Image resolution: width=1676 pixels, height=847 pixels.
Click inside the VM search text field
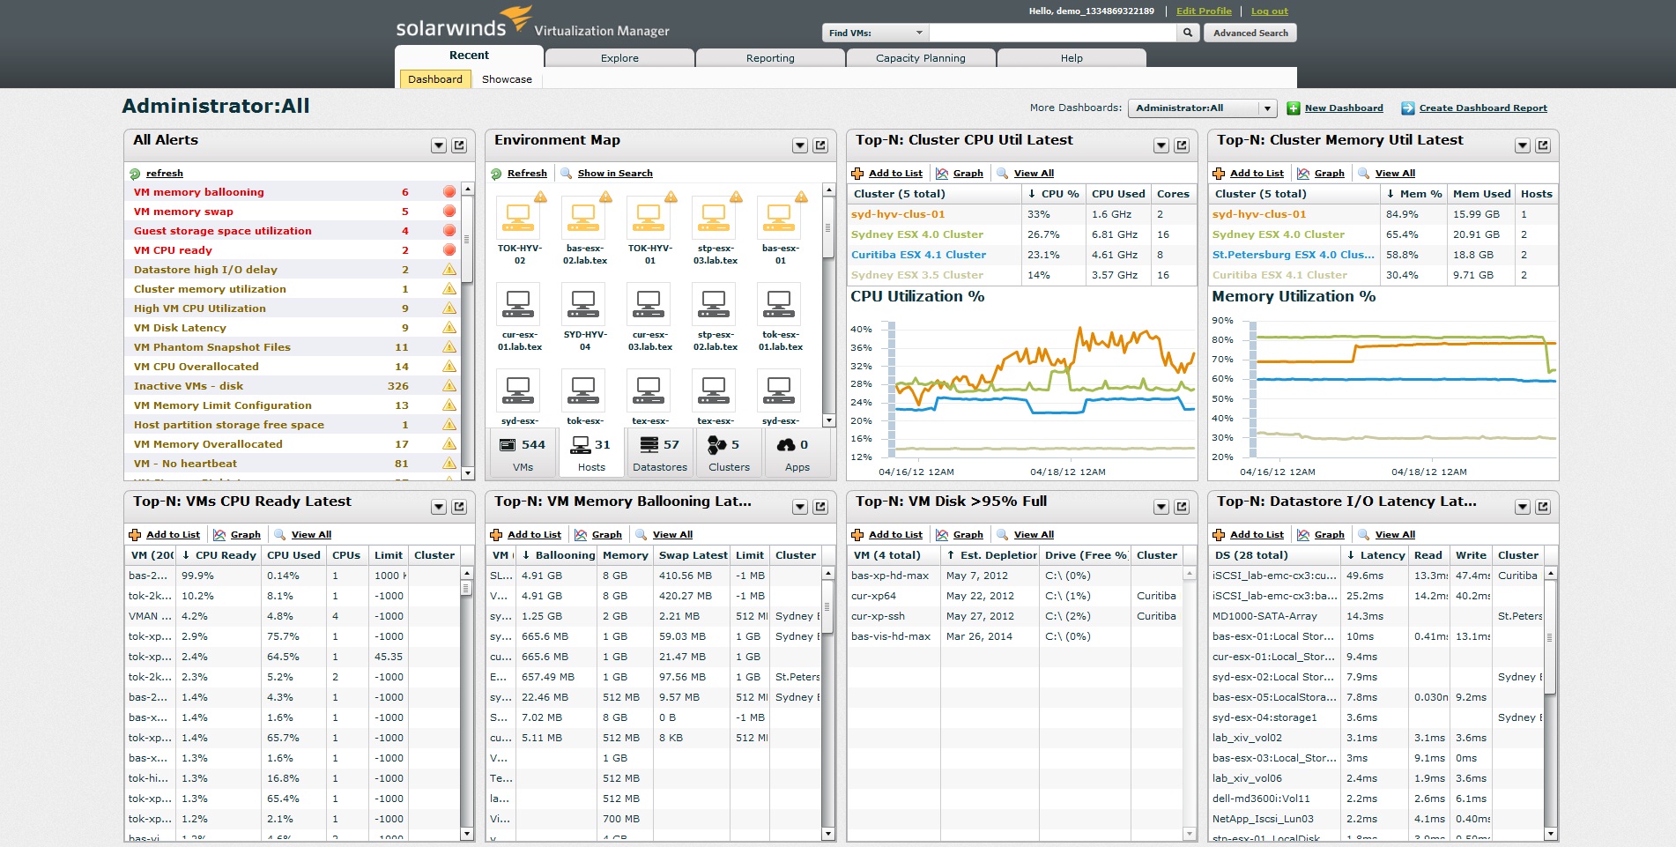click(1053, 33)
